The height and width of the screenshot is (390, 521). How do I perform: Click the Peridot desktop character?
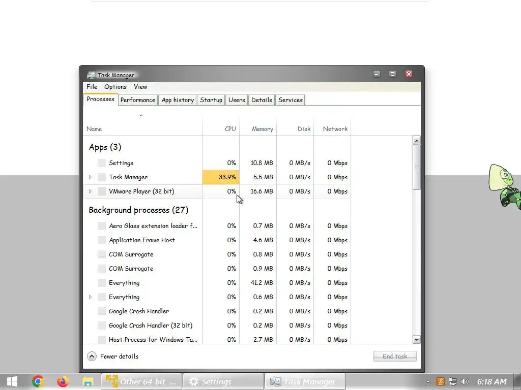[x=505, y=186]
